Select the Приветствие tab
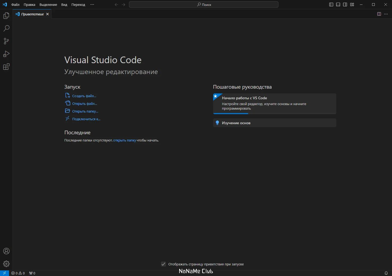This screenshot has width=392, height=276. 32,14
